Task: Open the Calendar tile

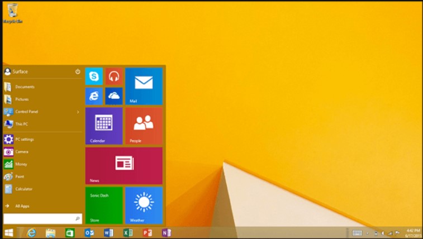Action: click(104, 126)
